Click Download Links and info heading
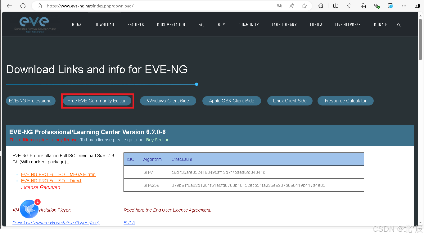Image resolution: width=424 pixels, height=236 pixels. (97, 70)
